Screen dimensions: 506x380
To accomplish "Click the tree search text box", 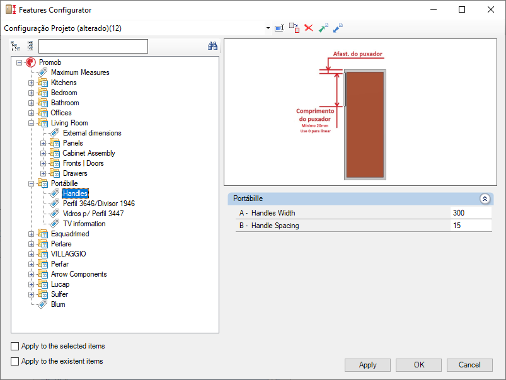I will [93, 46].
